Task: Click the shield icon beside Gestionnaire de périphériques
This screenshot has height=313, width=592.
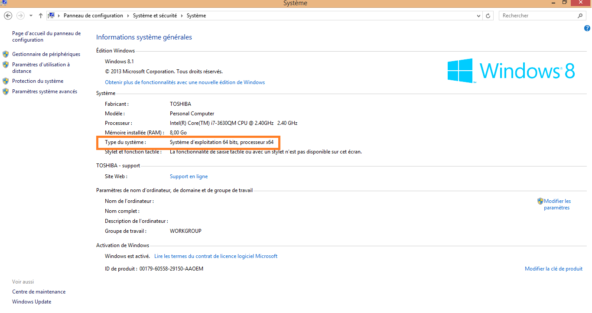Action: (x=6, y=54)
